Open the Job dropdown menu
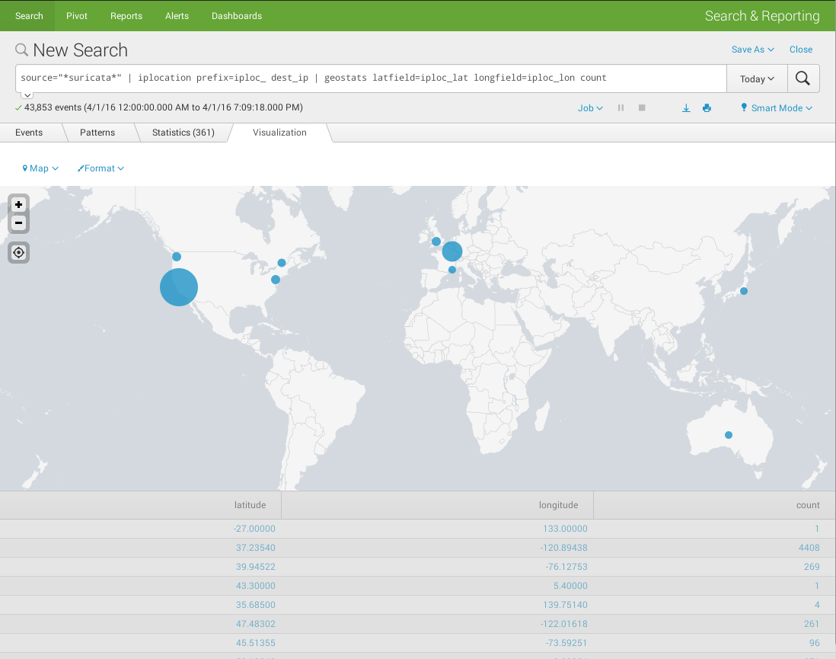The image size is (836, 659). tap(590, 108)
